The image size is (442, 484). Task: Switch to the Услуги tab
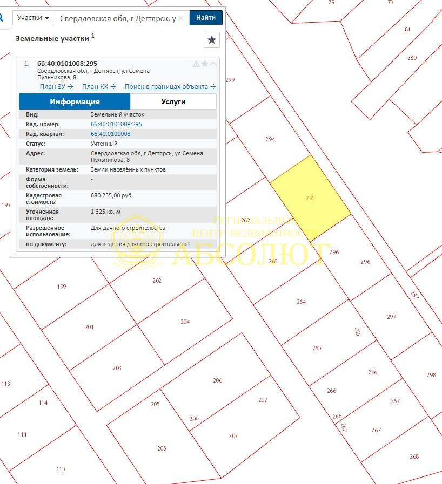(173, 101)
